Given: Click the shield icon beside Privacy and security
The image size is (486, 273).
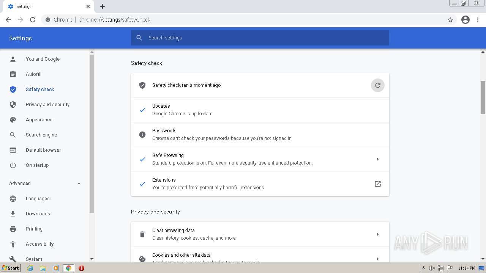Looking at the screenshot, I should tap(13, 105).
